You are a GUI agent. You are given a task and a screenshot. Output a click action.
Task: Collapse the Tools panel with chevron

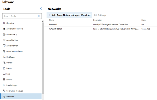tap(41, 9)
